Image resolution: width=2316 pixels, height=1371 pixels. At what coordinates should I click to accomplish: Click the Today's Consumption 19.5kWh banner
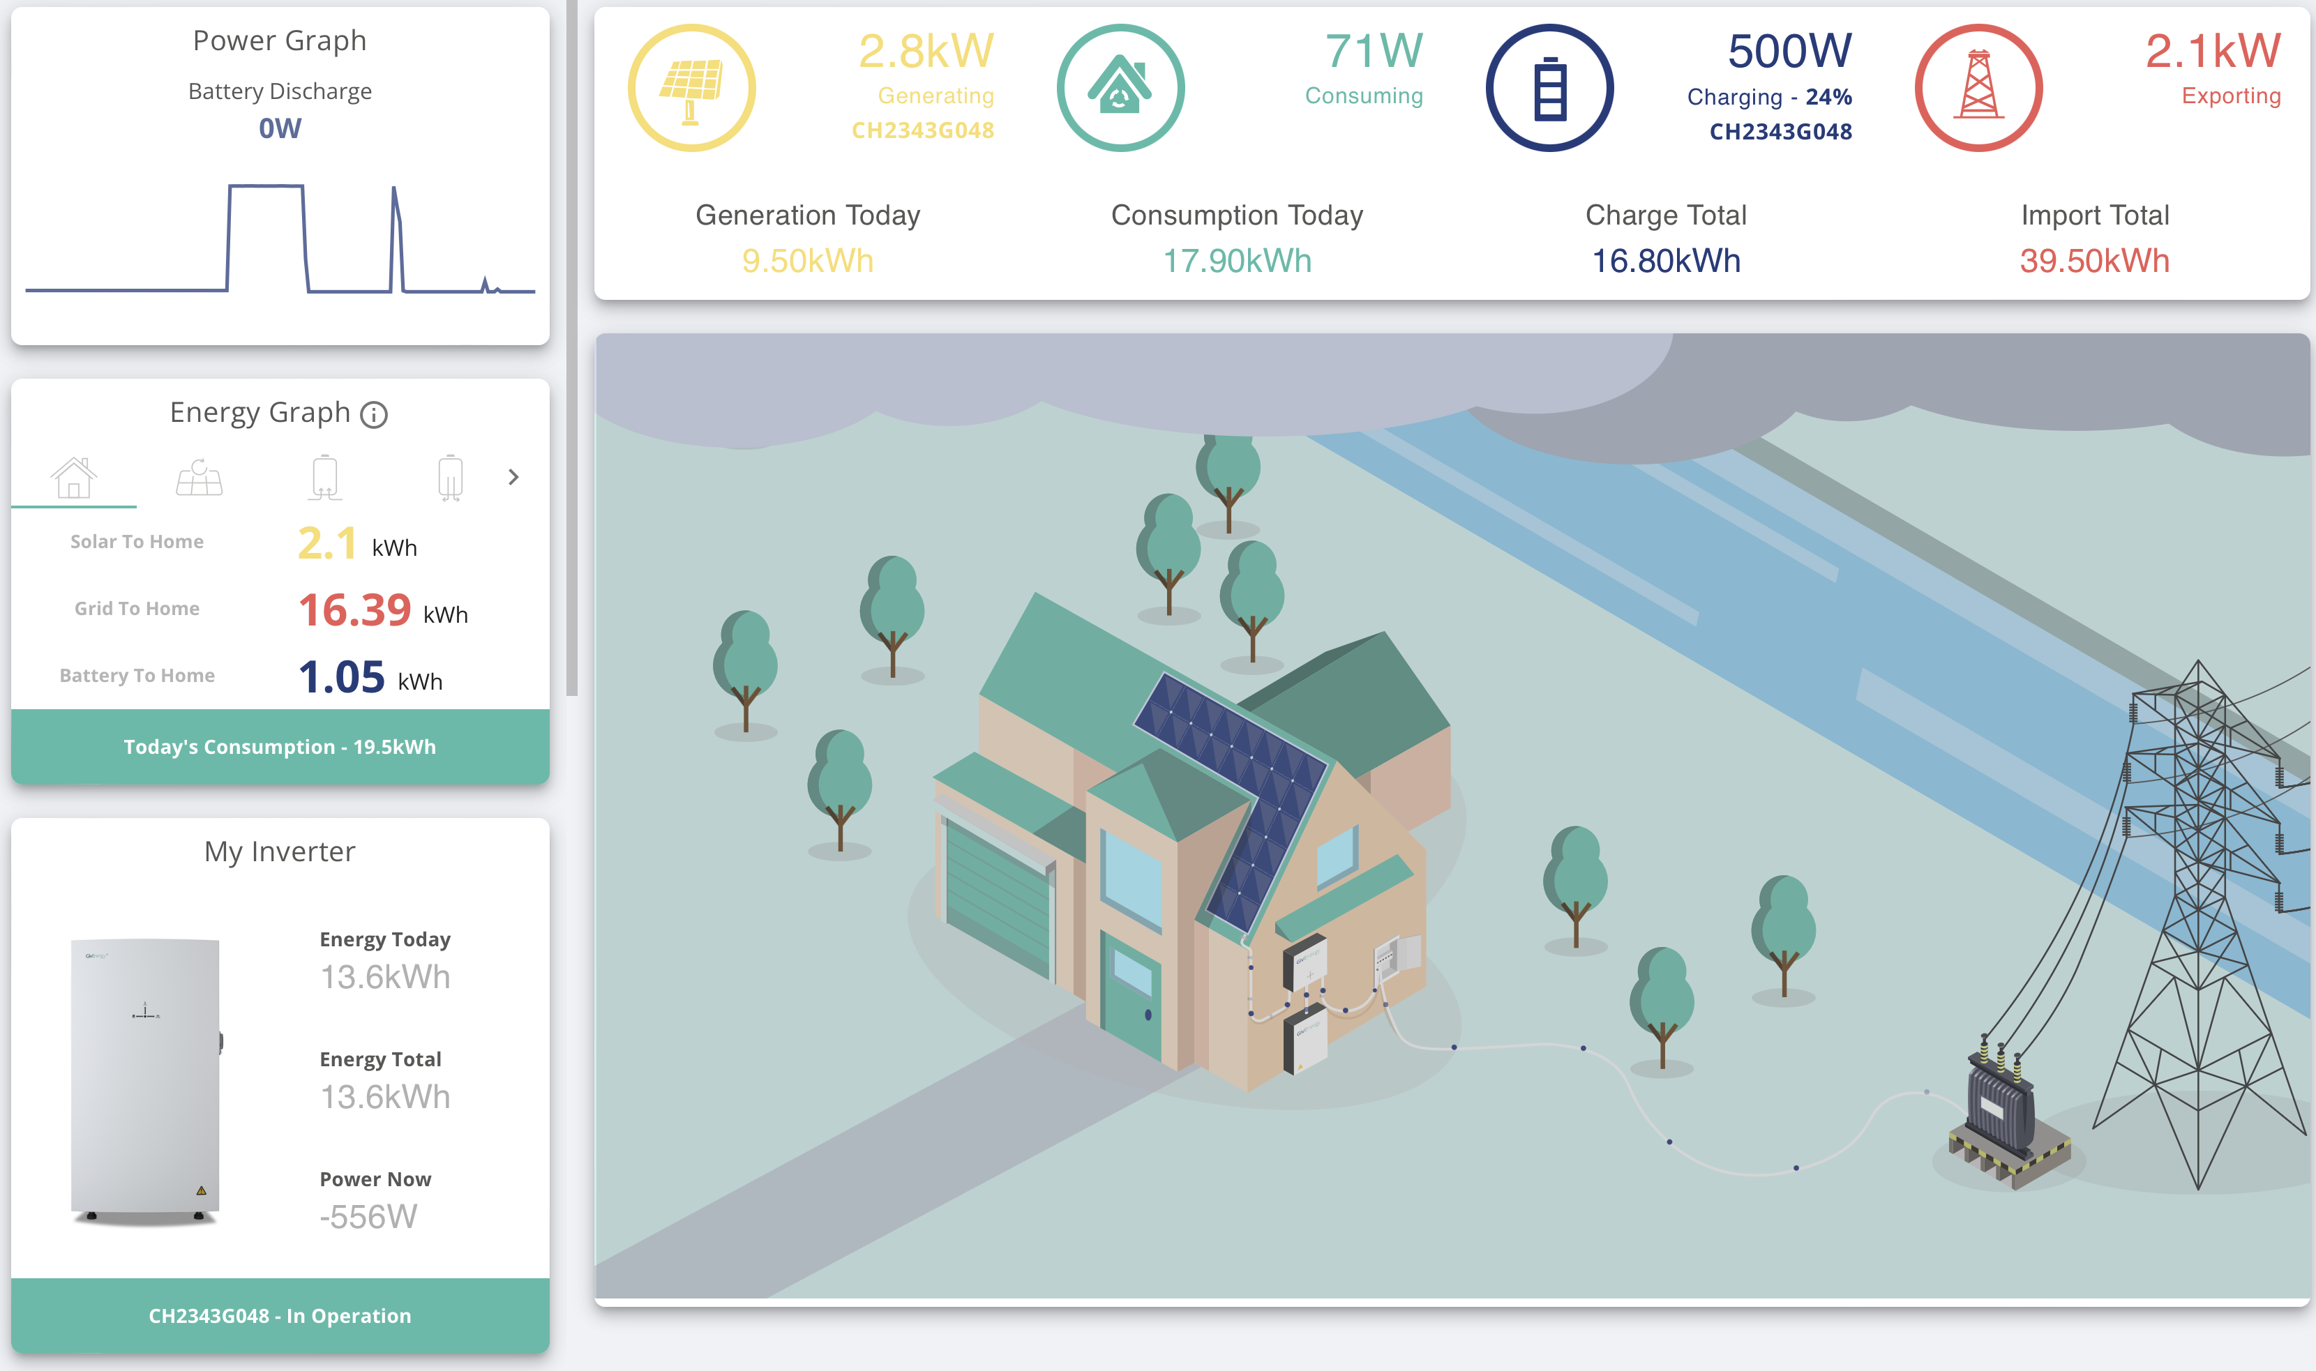pyautogui.click(x=280, y=746)
